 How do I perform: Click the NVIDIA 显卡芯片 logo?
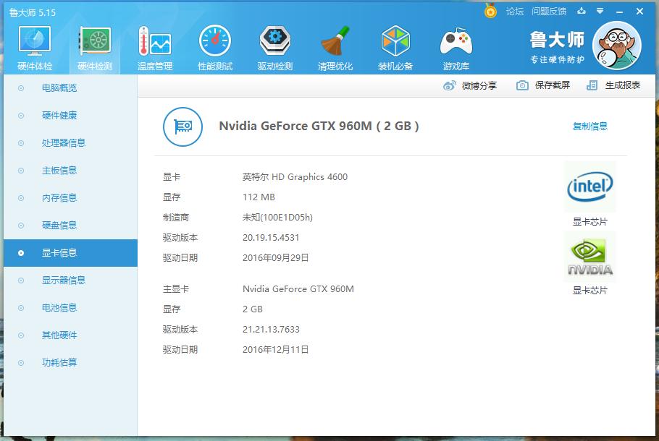point(589,257)
